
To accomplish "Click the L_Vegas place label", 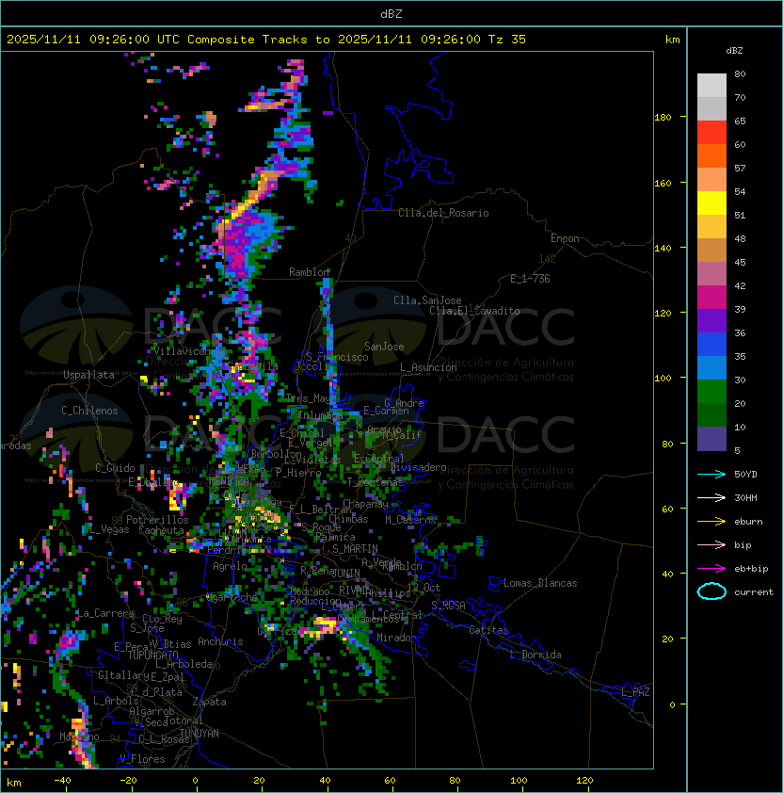I will [109, 529].
